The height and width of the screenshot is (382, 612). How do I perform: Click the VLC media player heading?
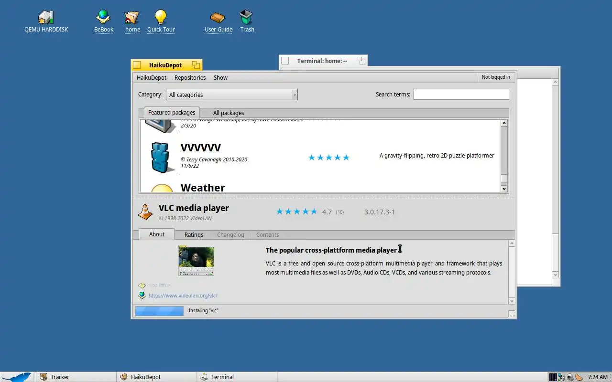[x=194, y=208]
